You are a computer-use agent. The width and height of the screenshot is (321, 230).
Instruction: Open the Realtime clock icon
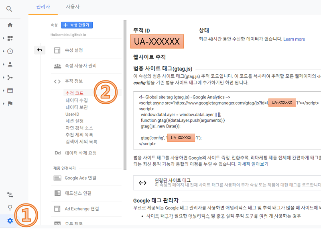[x=10, y=51]
